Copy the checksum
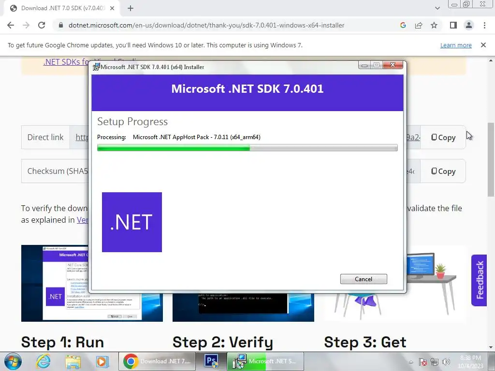The width and height of the screenshot is (495, 371). (443, 171)
